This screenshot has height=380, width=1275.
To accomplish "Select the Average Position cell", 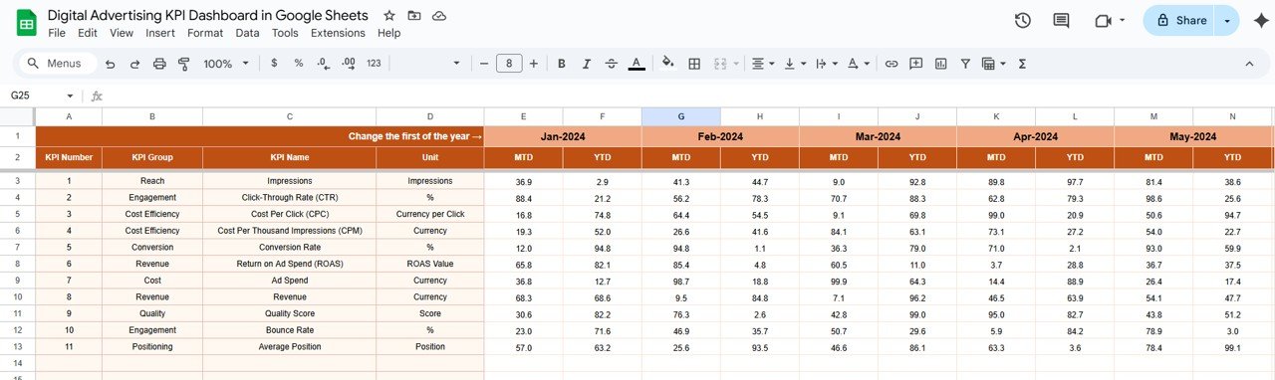I will [289, 346].
